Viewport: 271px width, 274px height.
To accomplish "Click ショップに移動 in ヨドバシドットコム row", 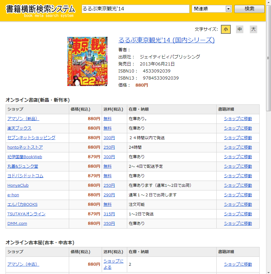I will tap(238, 176).
